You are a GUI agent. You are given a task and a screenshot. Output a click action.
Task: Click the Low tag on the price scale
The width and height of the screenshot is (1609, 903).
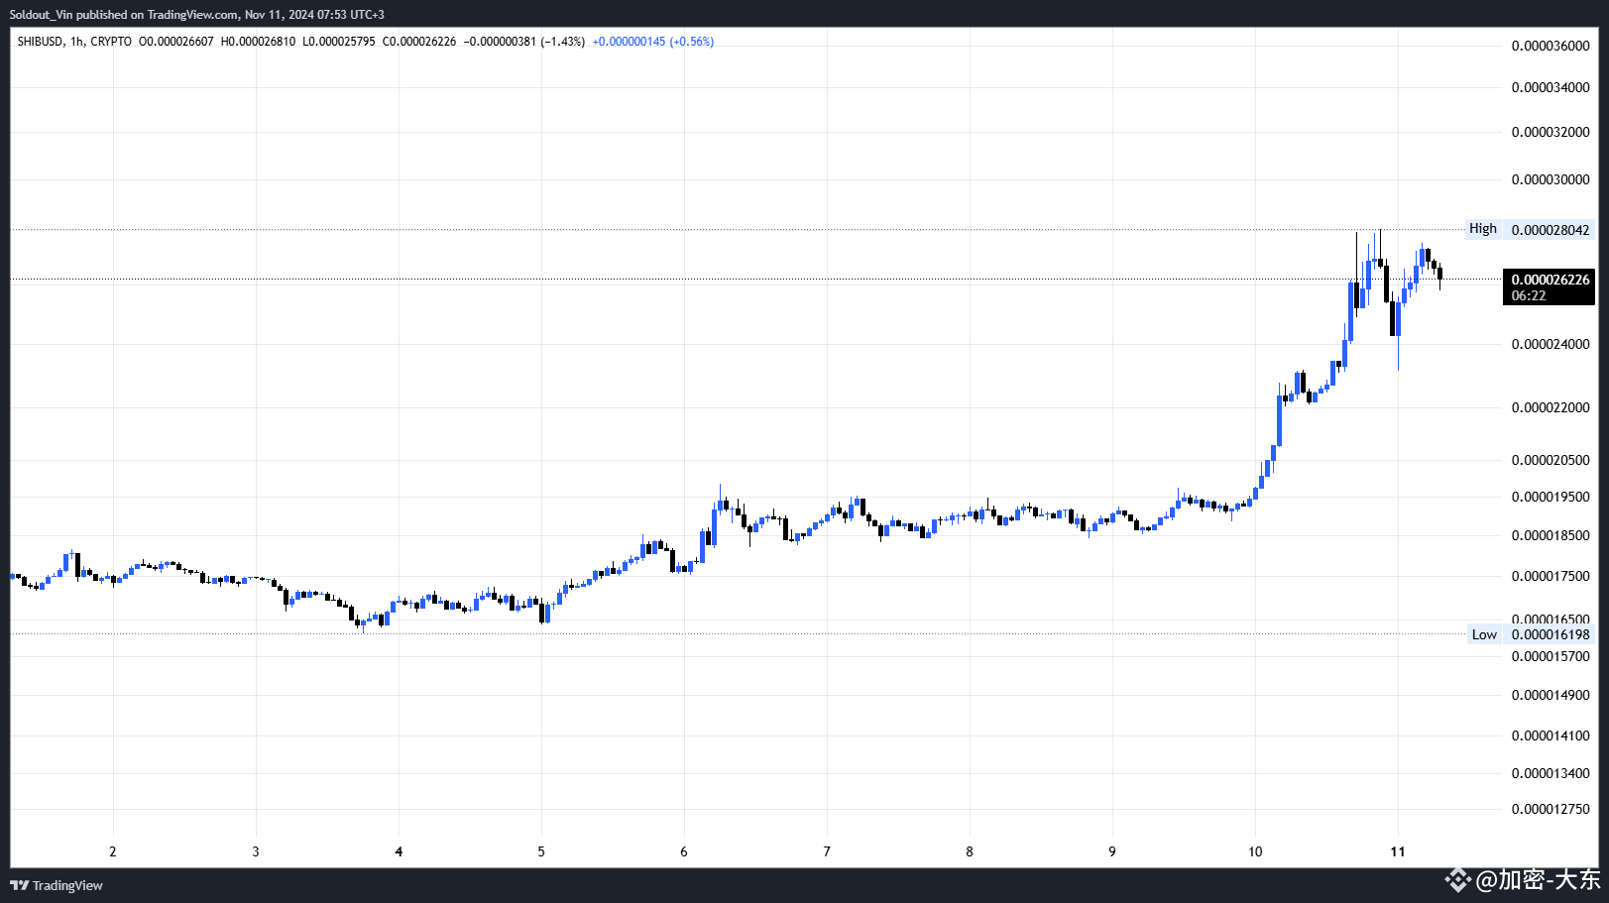click(x=1484, y=634)
